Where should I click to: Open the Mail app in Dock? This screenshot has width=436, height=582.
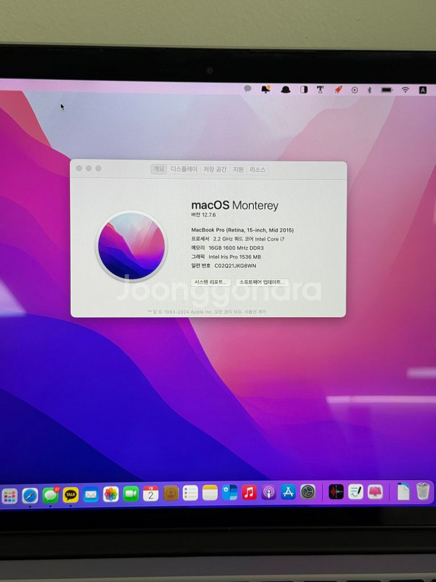pos(91,495)
